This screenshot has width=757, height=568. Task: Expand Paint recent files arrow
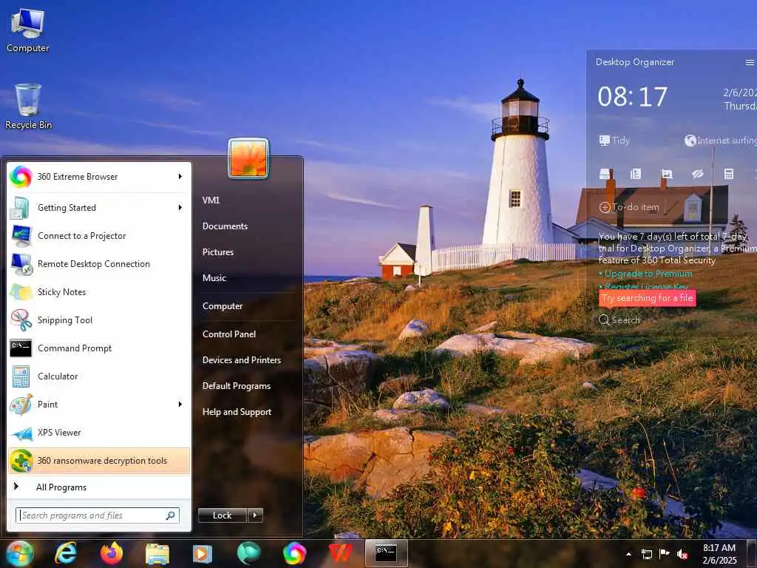click(x=180, y=405)
